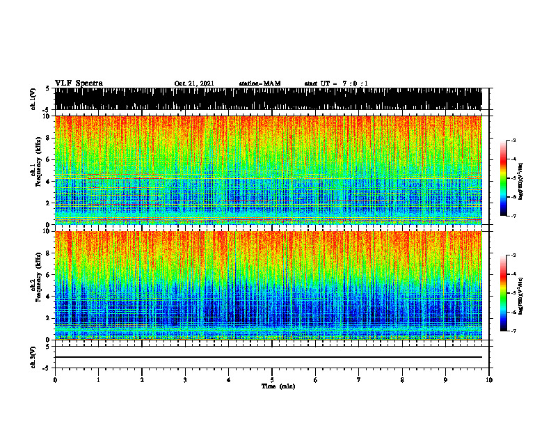Click the "-5" tick on ch.3(V) axis
The width and height of the screenshot is (551, 426).
(x=46, y=368)
